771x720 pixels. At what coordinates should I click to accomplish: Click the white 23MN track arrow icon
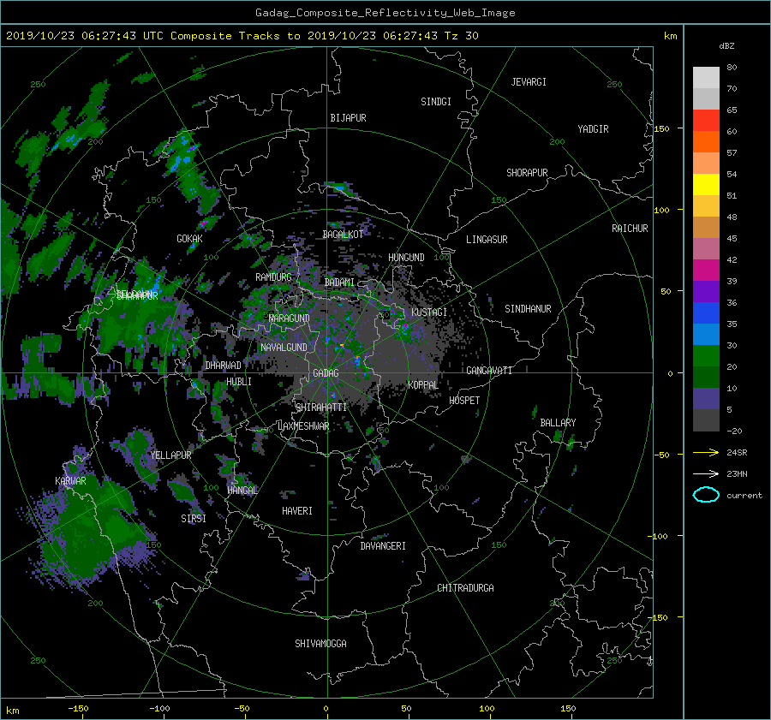(706, 473)
